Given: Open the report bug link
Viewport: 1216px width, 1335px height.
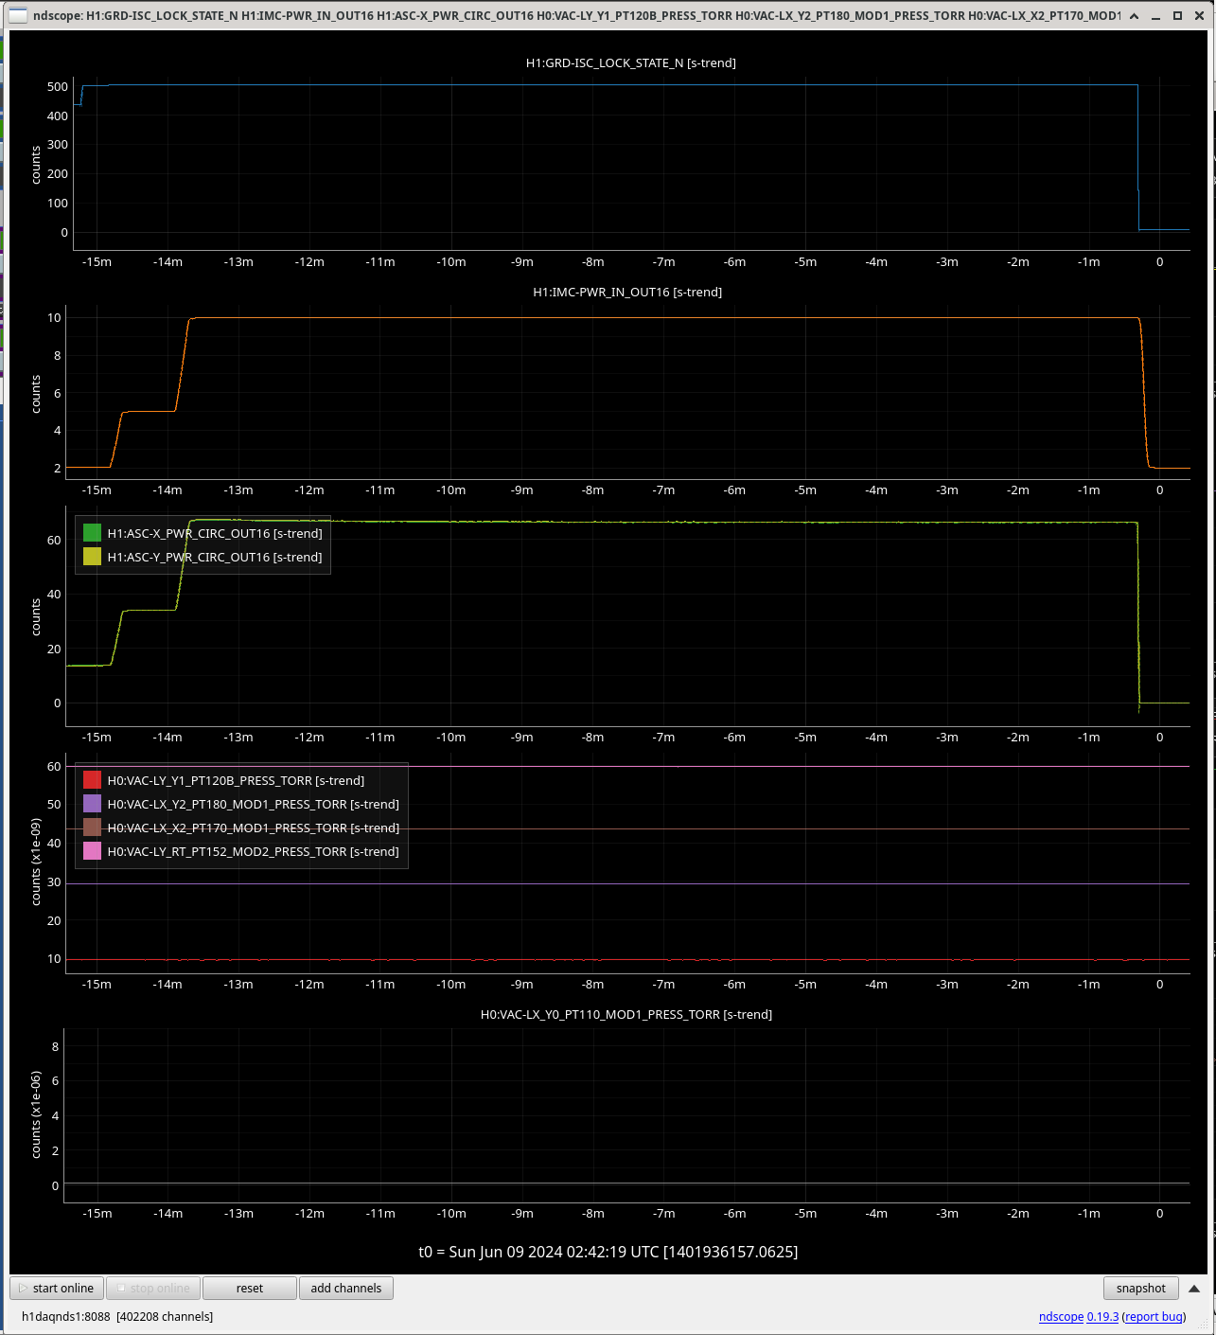Looking at the screenshot, I should pos(1154,1316).
